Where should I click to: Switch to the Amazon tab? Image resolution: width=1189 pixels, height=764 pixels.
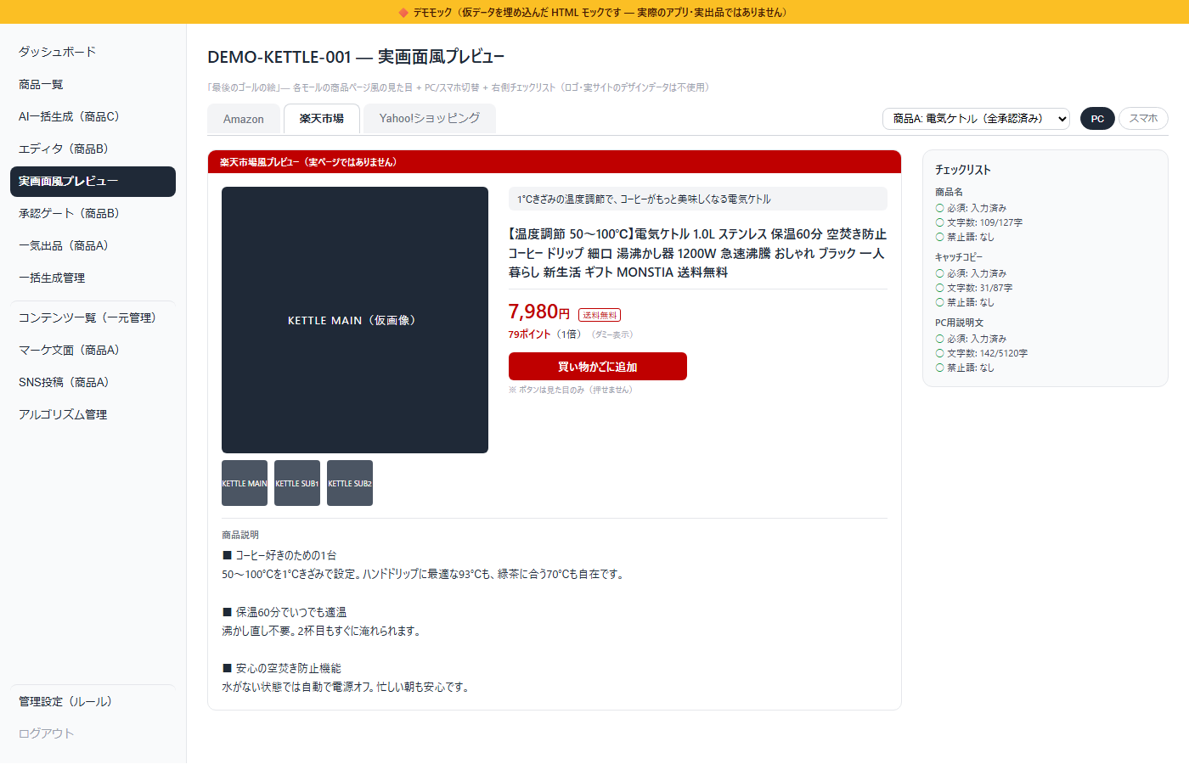[244, 119]
